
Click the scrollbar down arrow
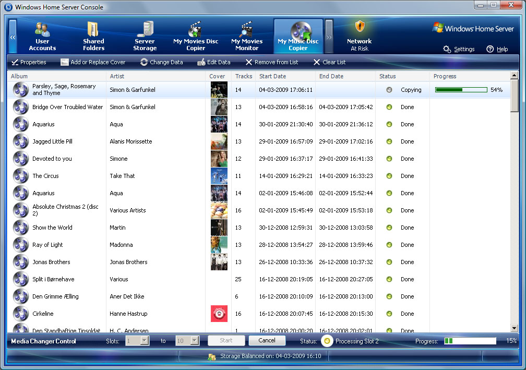[514, 328]
